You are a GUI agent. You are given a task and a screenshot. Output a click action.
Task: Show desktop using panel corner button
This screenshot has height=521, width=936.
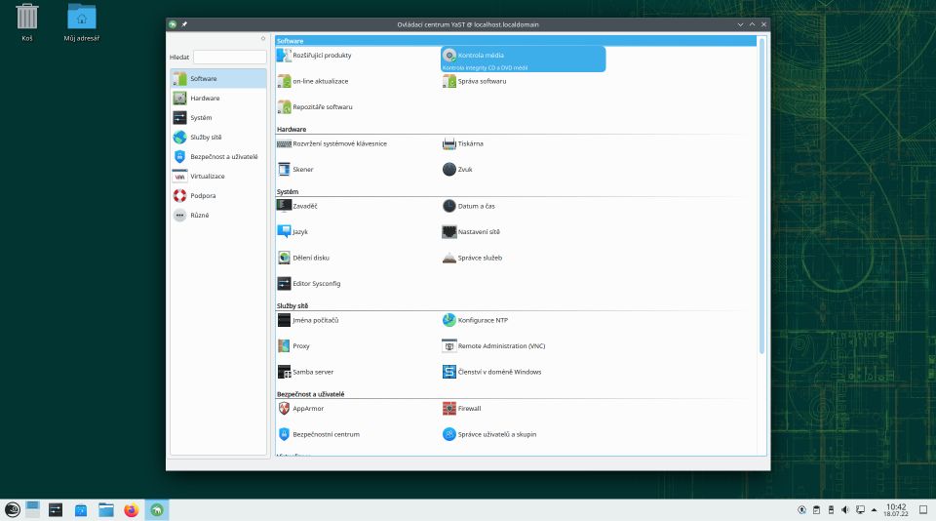[x=923, y=509]
